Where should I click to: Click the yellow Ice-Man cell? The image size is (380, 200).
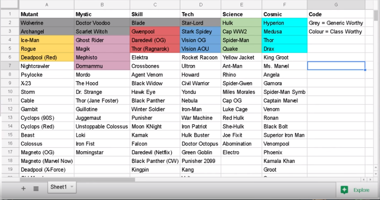(x=47, y=40)
